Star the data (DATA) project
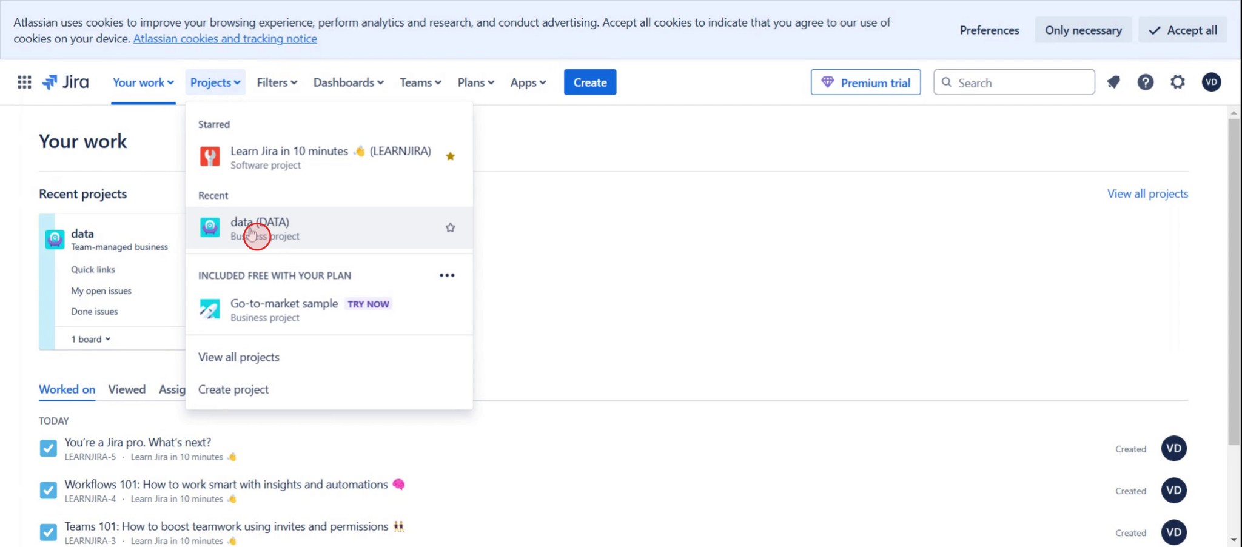Image resolution: width=1242 pixels, height=547 pixels. [450, 227]
